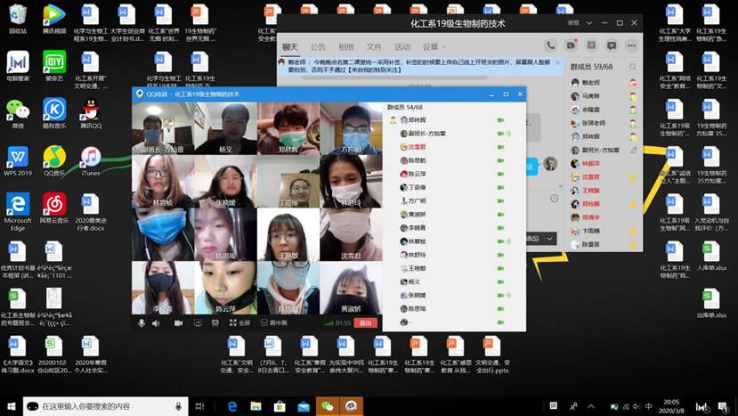
Task: Start a voice call with the phone icon
Action: point(550,45)
